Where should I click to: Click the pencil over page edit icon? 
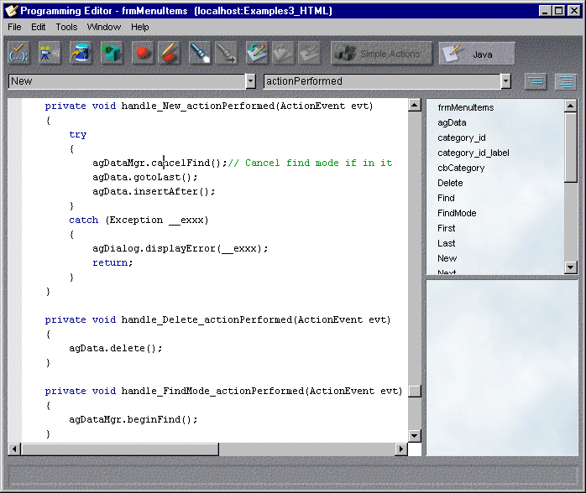(x=257, y=53)
